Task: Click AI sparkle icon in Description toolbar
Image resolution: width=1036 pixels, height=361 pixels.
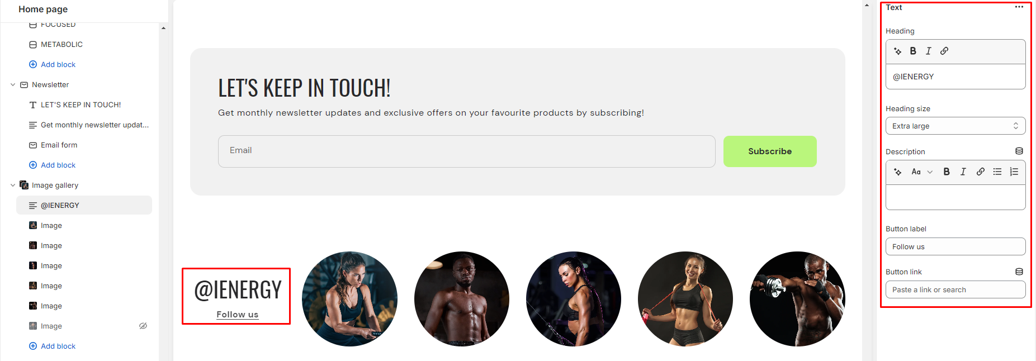Action: 898,172
